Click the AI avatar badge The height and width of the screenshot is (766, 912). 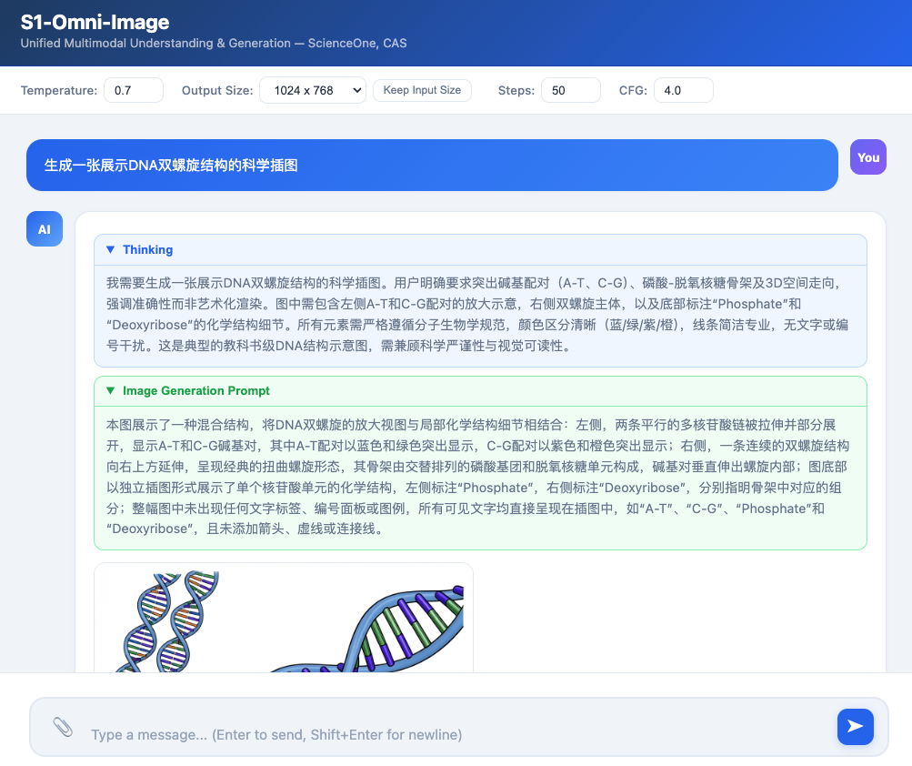coord(44,229)
